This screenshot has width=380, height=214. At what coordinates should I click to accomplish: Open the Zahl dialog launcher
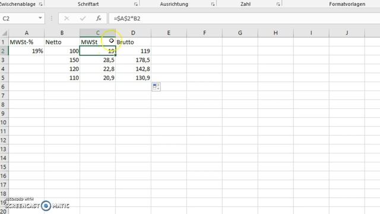tap(278, 4)
